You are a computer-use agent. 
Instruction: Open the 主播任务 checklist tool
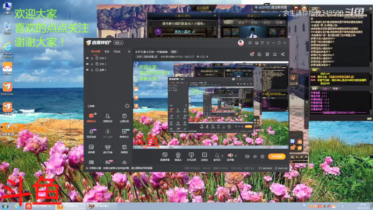point(124,118)
